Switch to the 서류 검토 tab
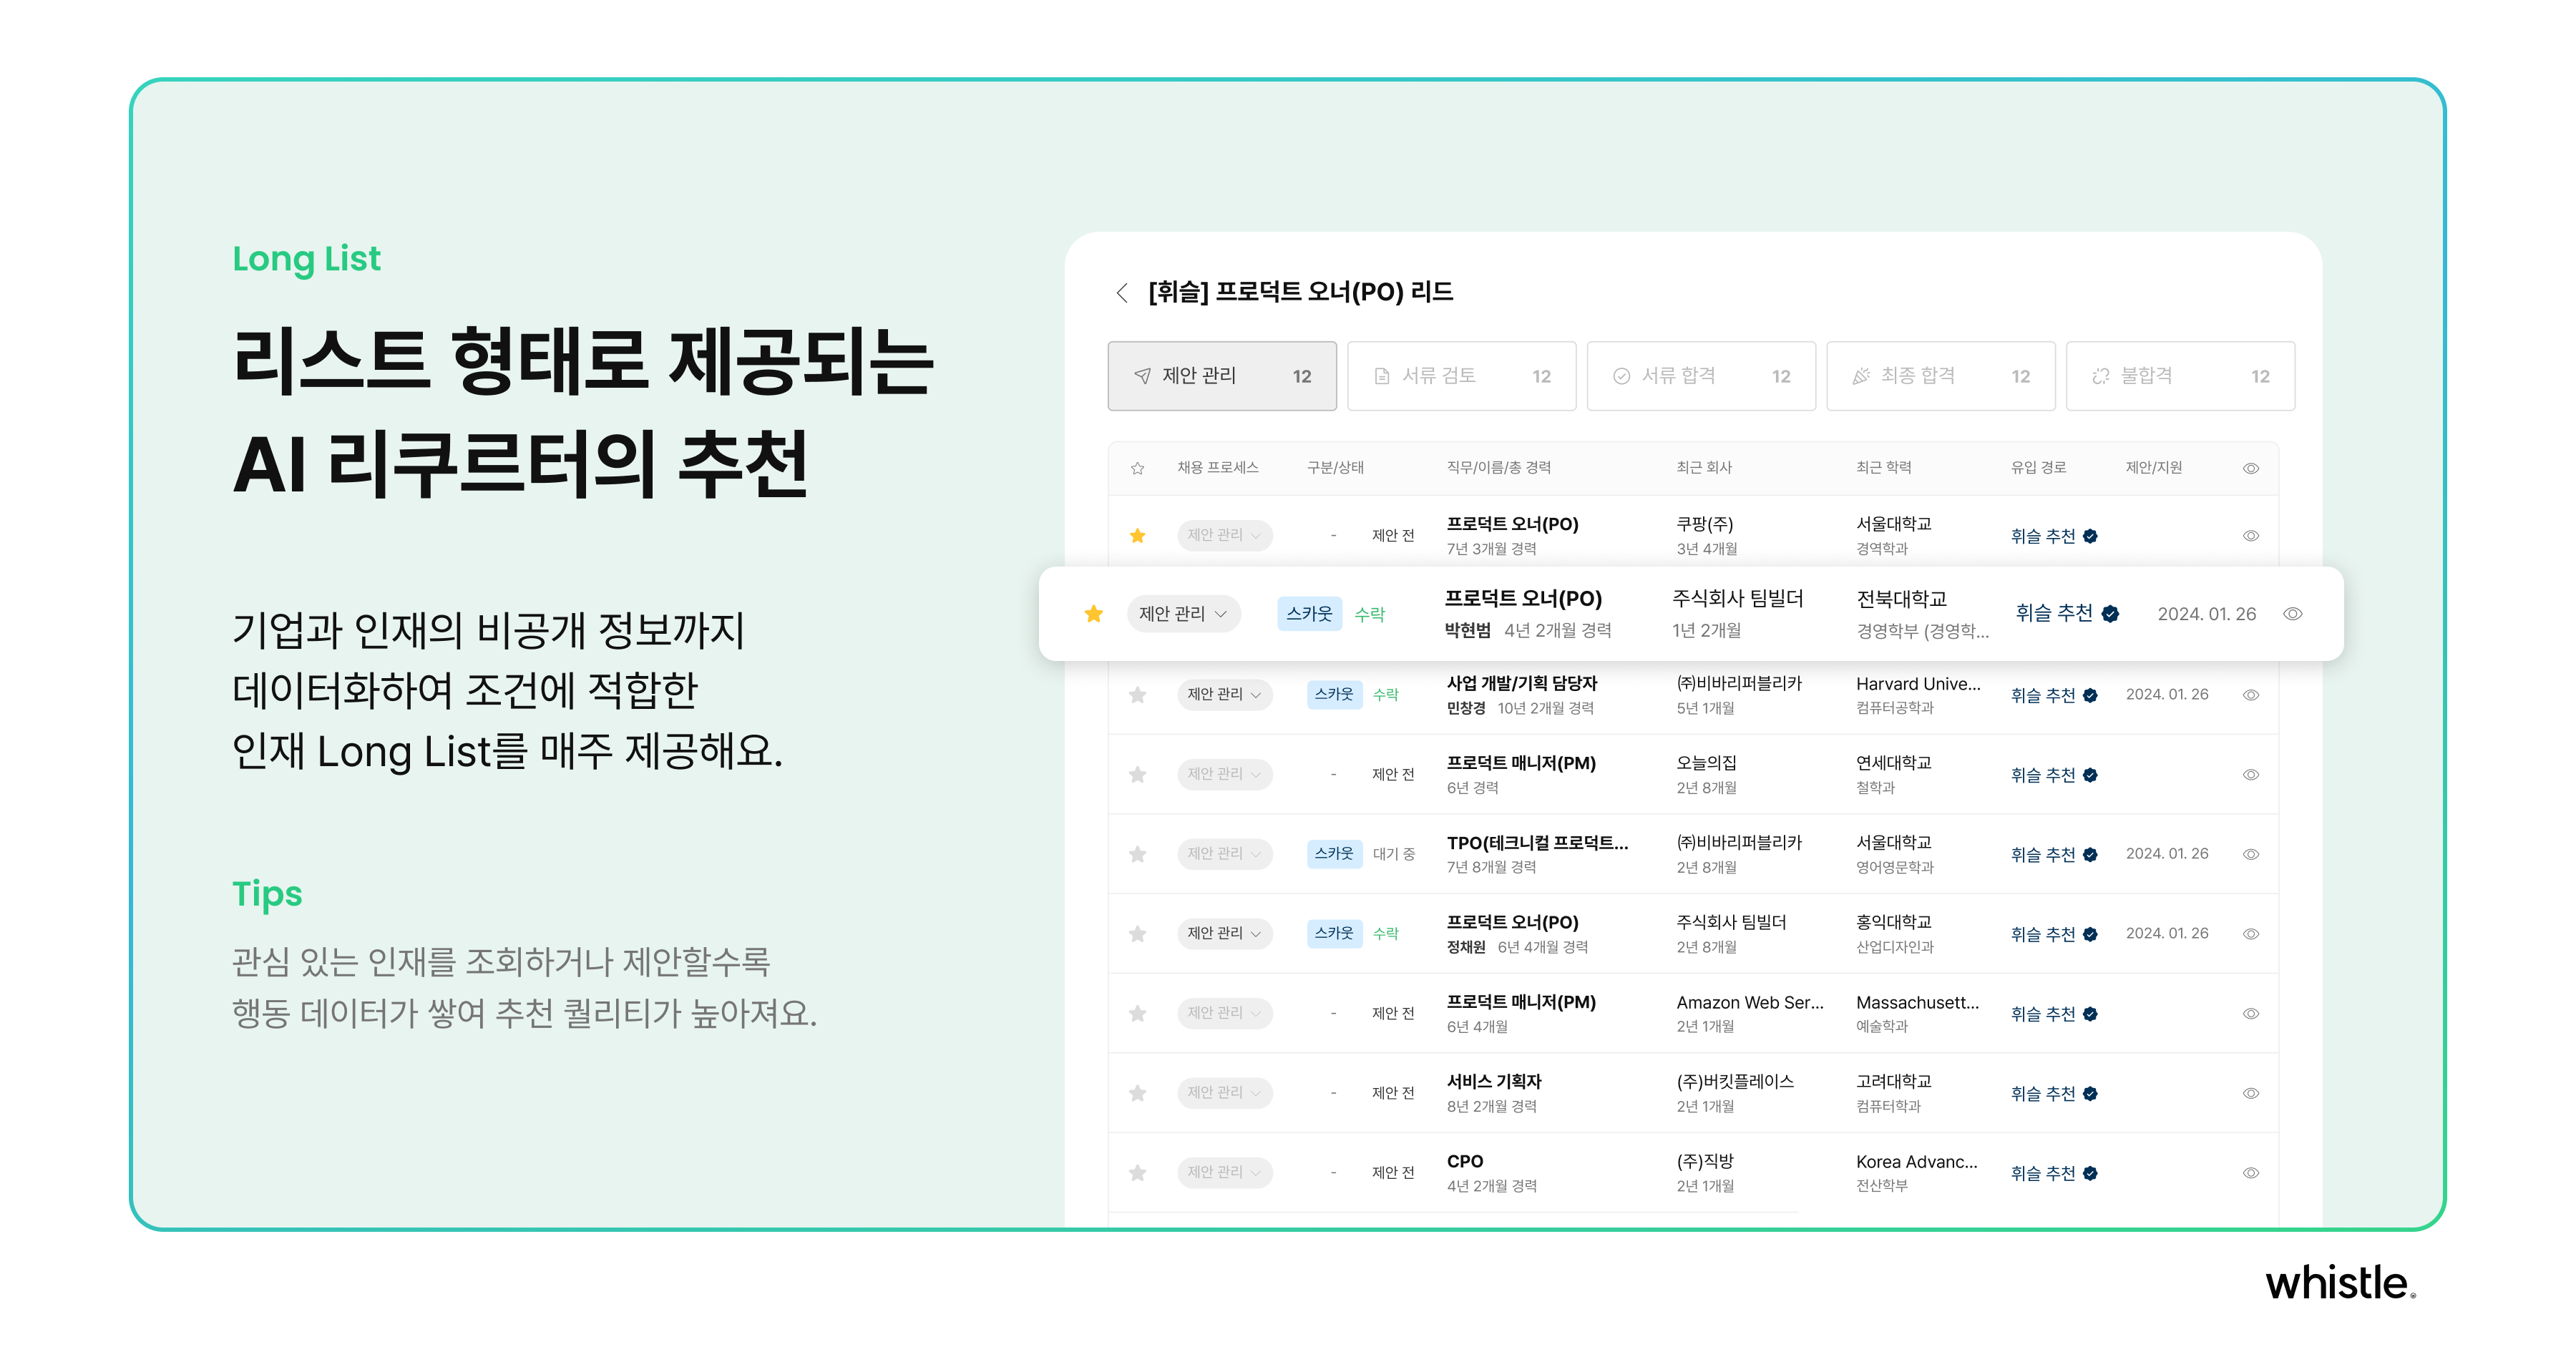Viewport: 2576px width, 1352px height. pos(1461,376)
